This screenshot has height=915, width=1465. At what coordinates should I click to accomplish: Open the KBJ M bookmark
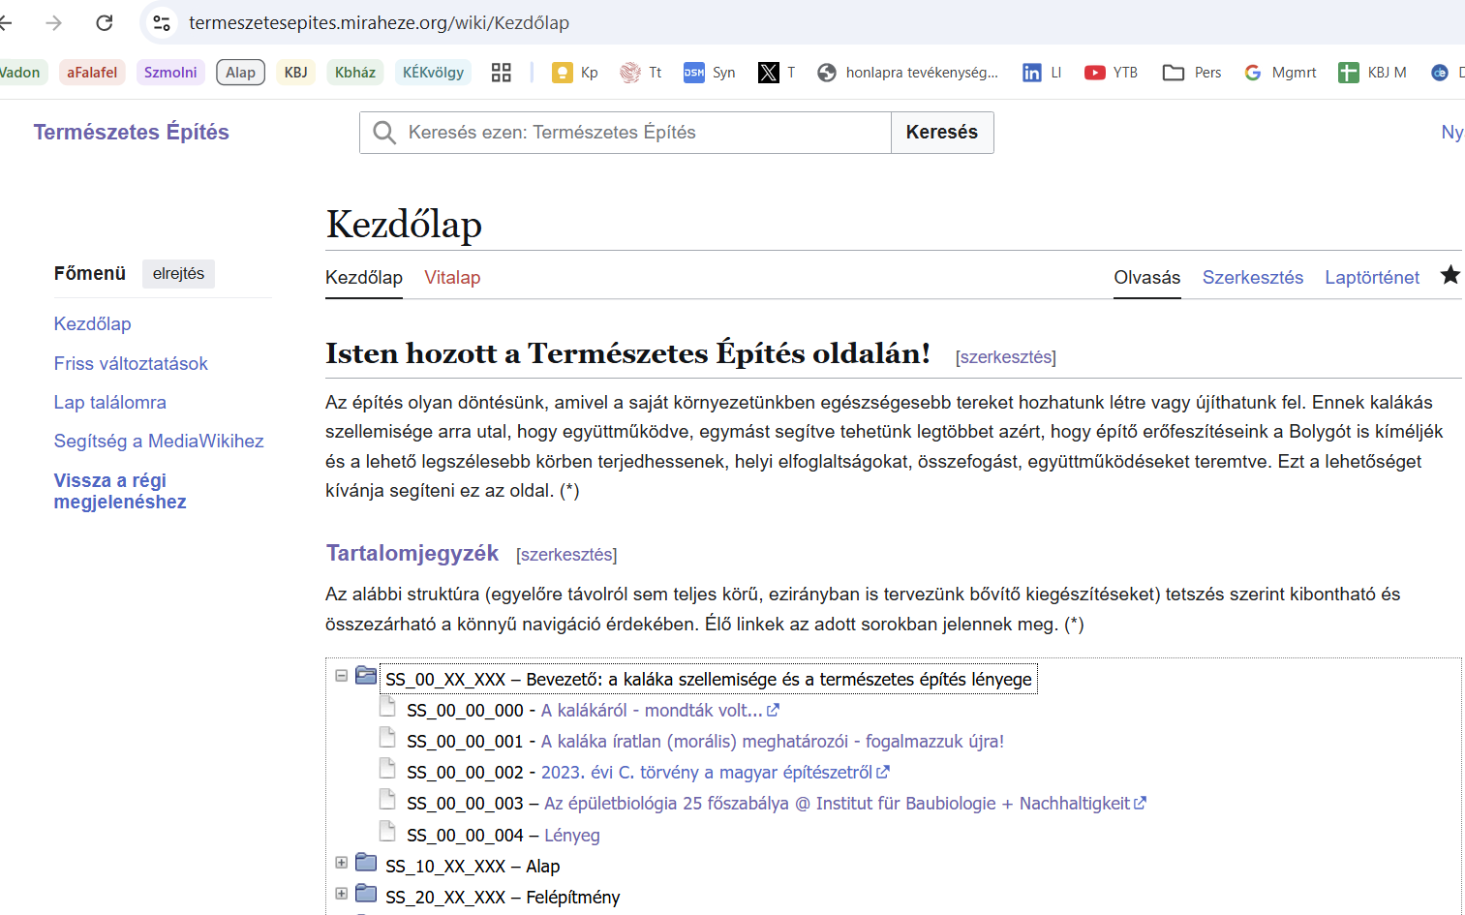click(x=1373, y=73)
